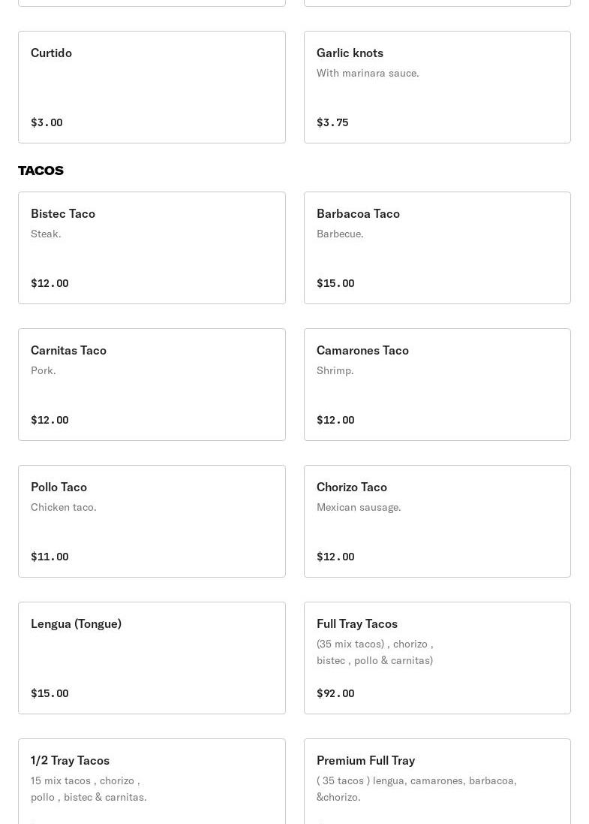Click 'With marinara sauce.' description

coord(368,73)
